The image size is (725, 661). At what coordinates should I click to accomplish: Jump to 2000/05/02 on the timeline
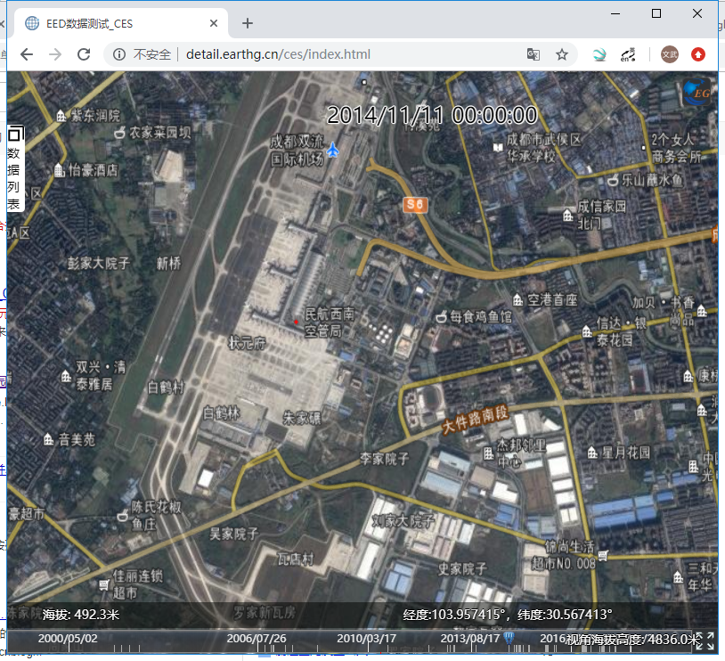click(x=68, y=639)
